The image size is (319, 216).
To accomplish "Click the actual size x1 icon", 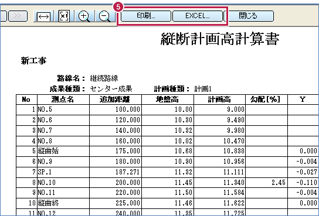I will (x=64, y=16).
